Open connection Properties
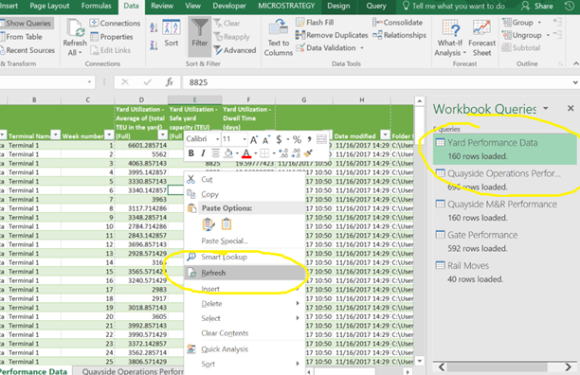This screenshot has height=375, width=580. (x=112, y=37)
